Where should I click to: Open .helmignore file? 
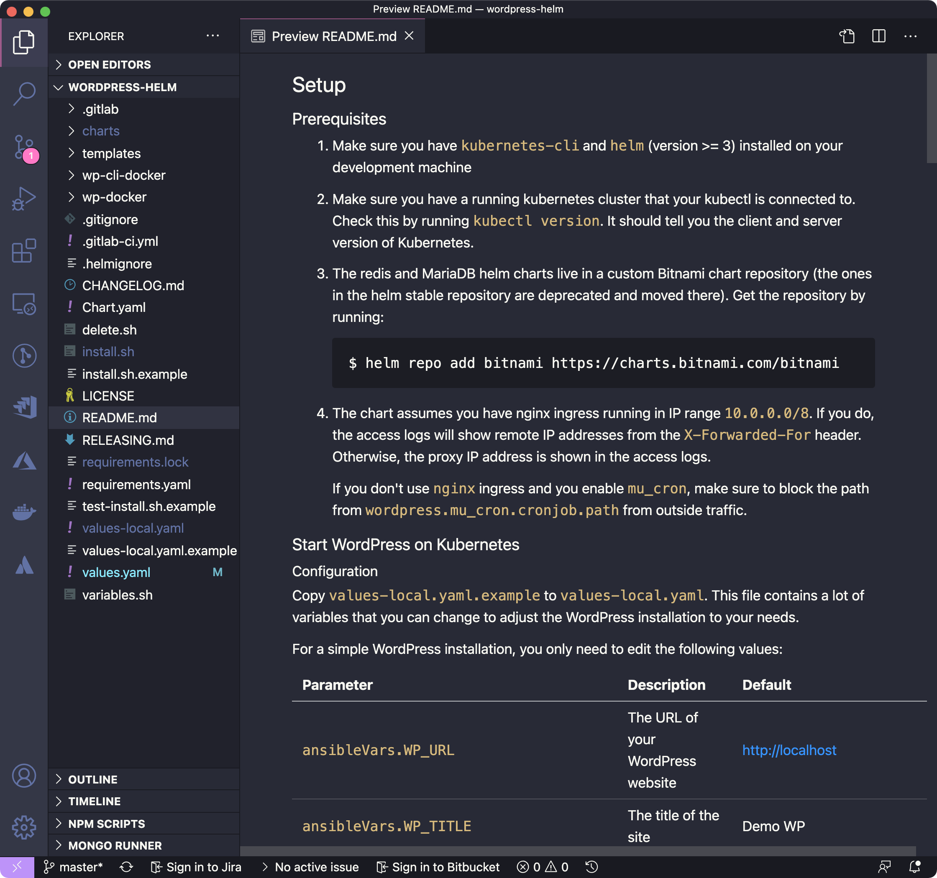tap(144, 264)
